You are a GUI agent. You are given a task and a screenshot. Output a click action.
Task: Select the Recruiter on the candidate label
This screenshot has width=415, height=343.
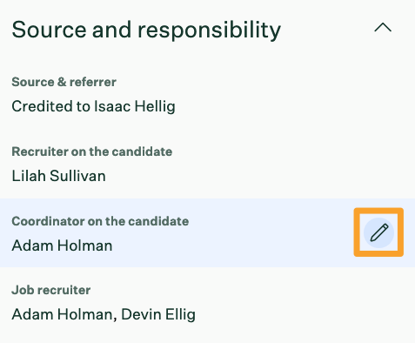pos(92,151)
